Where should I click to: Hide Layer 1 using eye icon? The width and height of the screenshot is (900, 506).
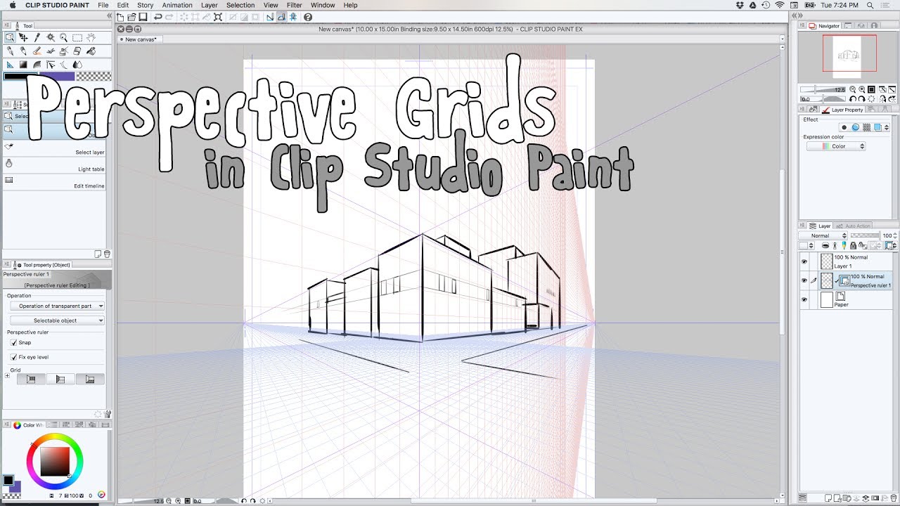(x=804, y=261)
